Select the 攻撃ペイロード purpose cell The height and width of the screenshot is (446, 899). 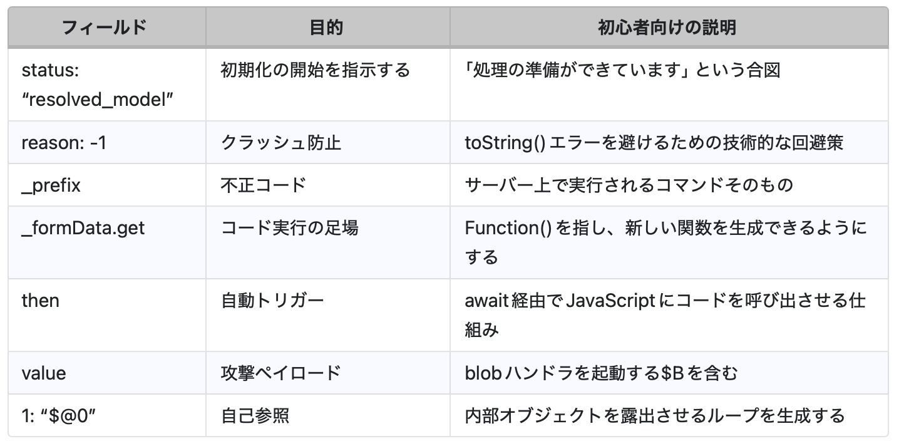(x=281, y=373)
